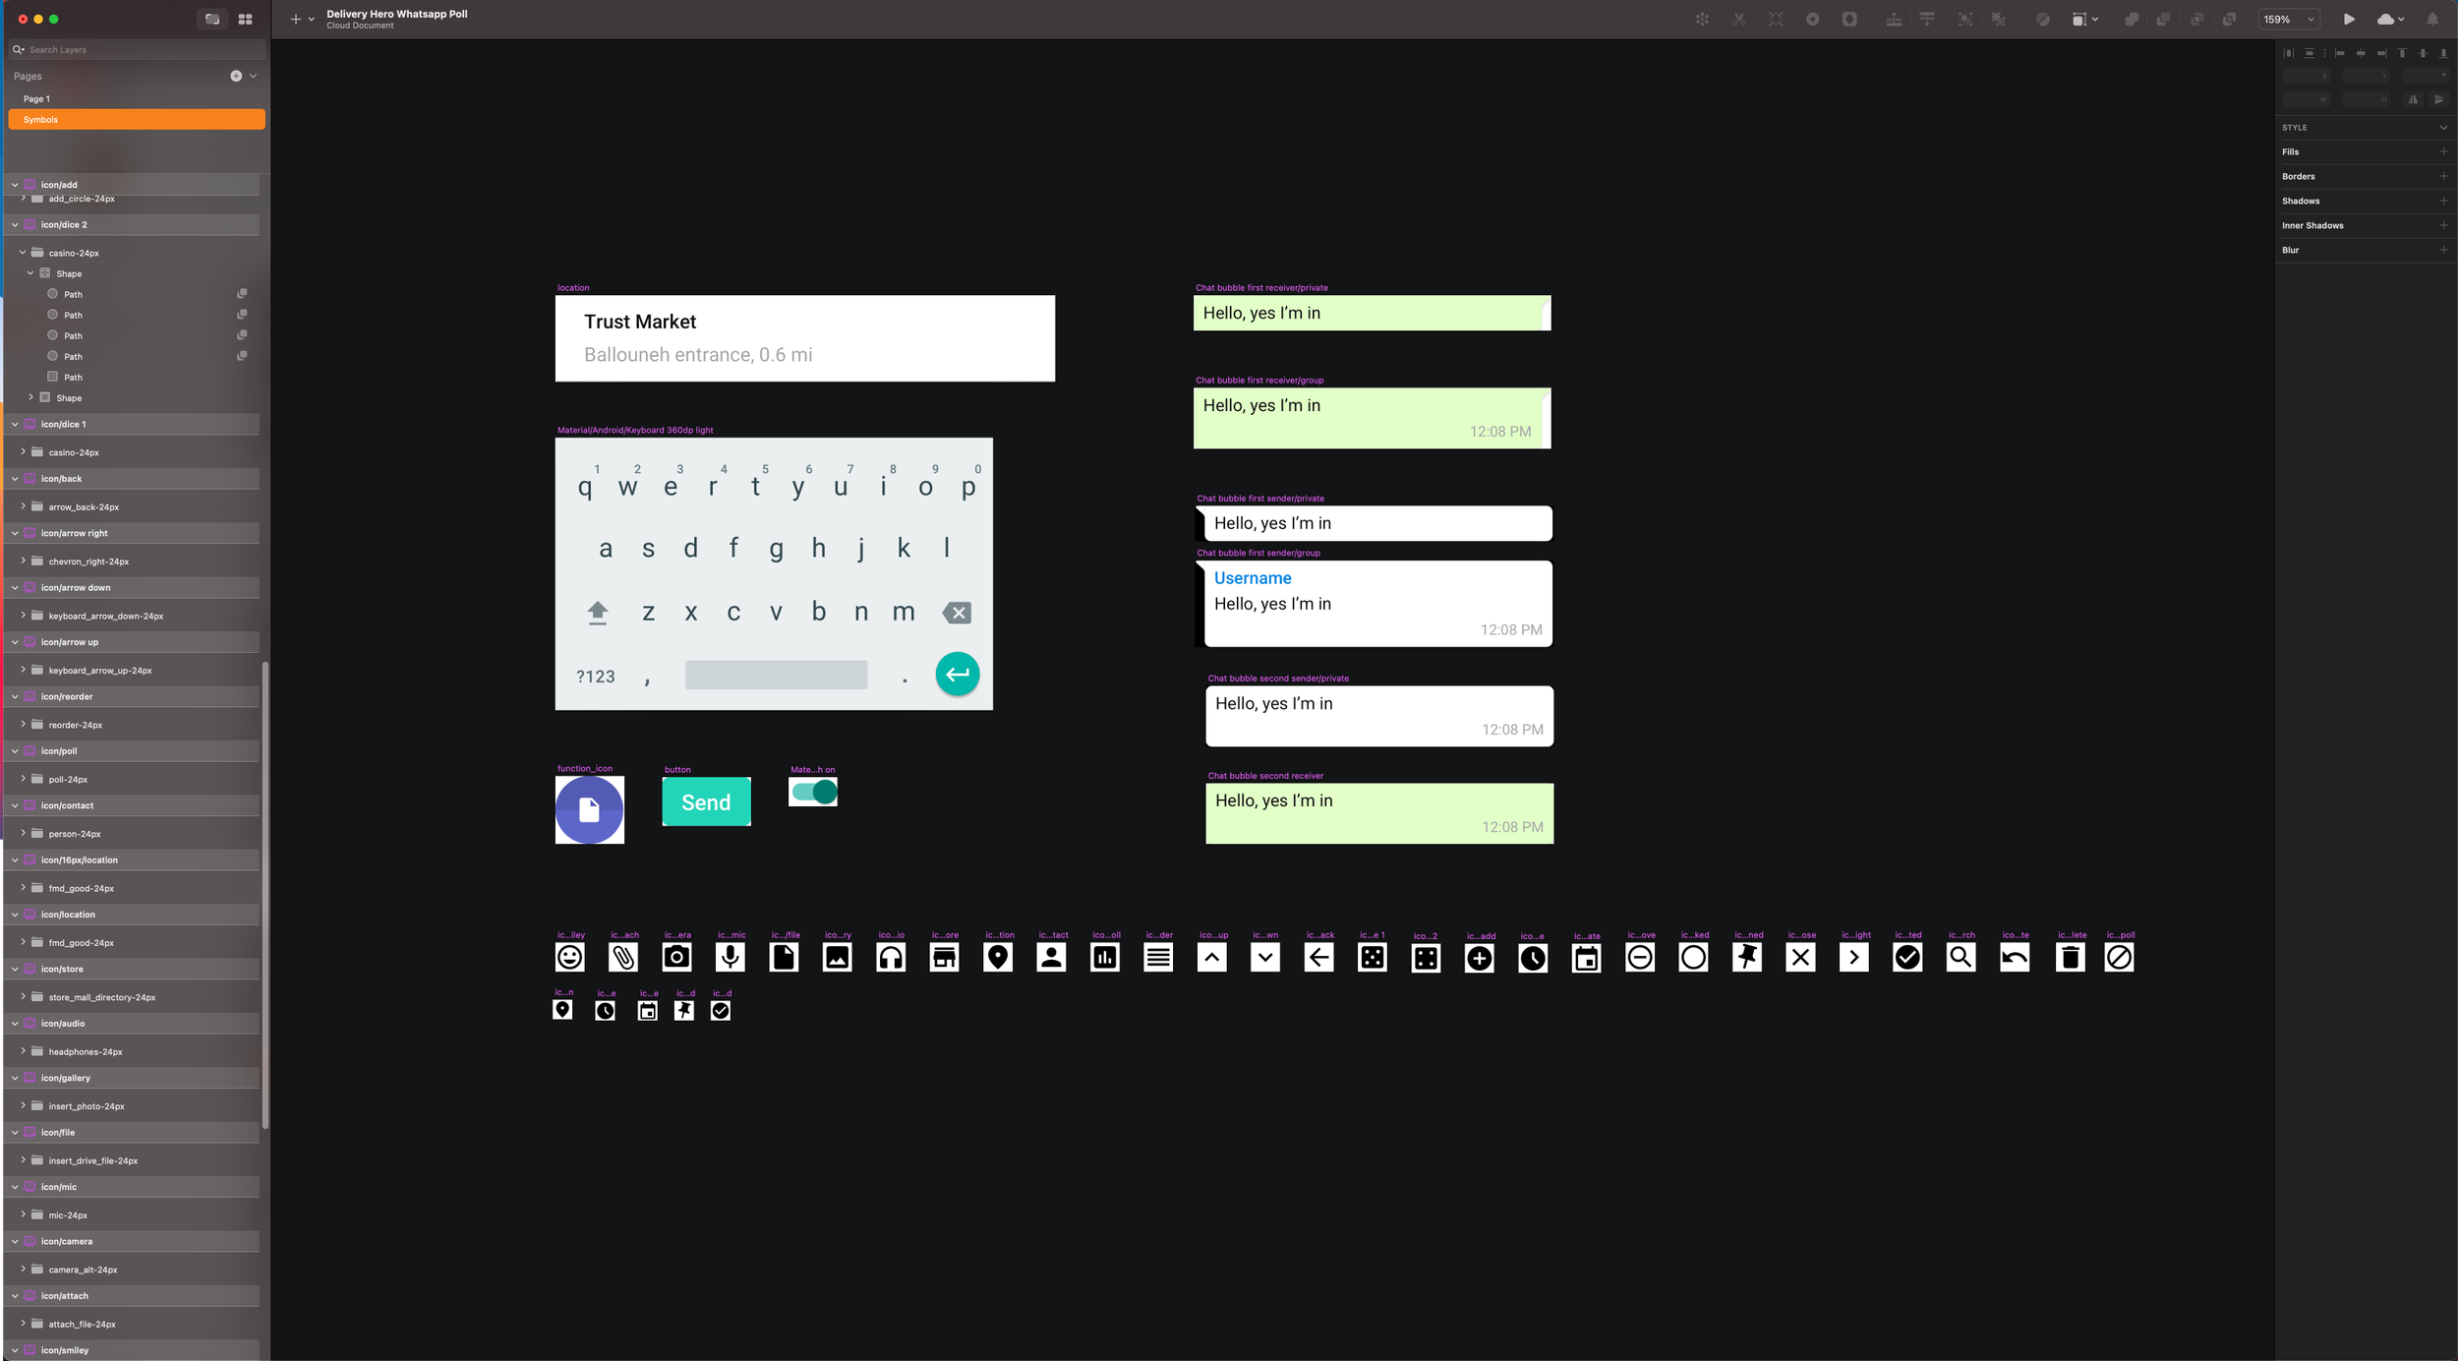The image size is (2458, 1361).
Task: Collapse the icon/dice 2 layer group
Action: [15, 225]
